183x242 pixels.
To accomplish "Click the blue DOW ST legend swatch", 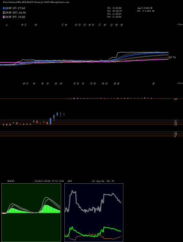I will [4, 8].
